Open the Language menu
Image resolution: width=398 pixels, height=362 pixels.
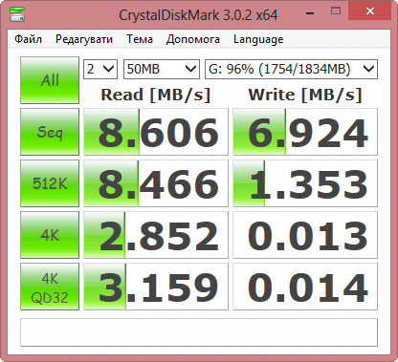pyautogui.click(x=258, y=39)
